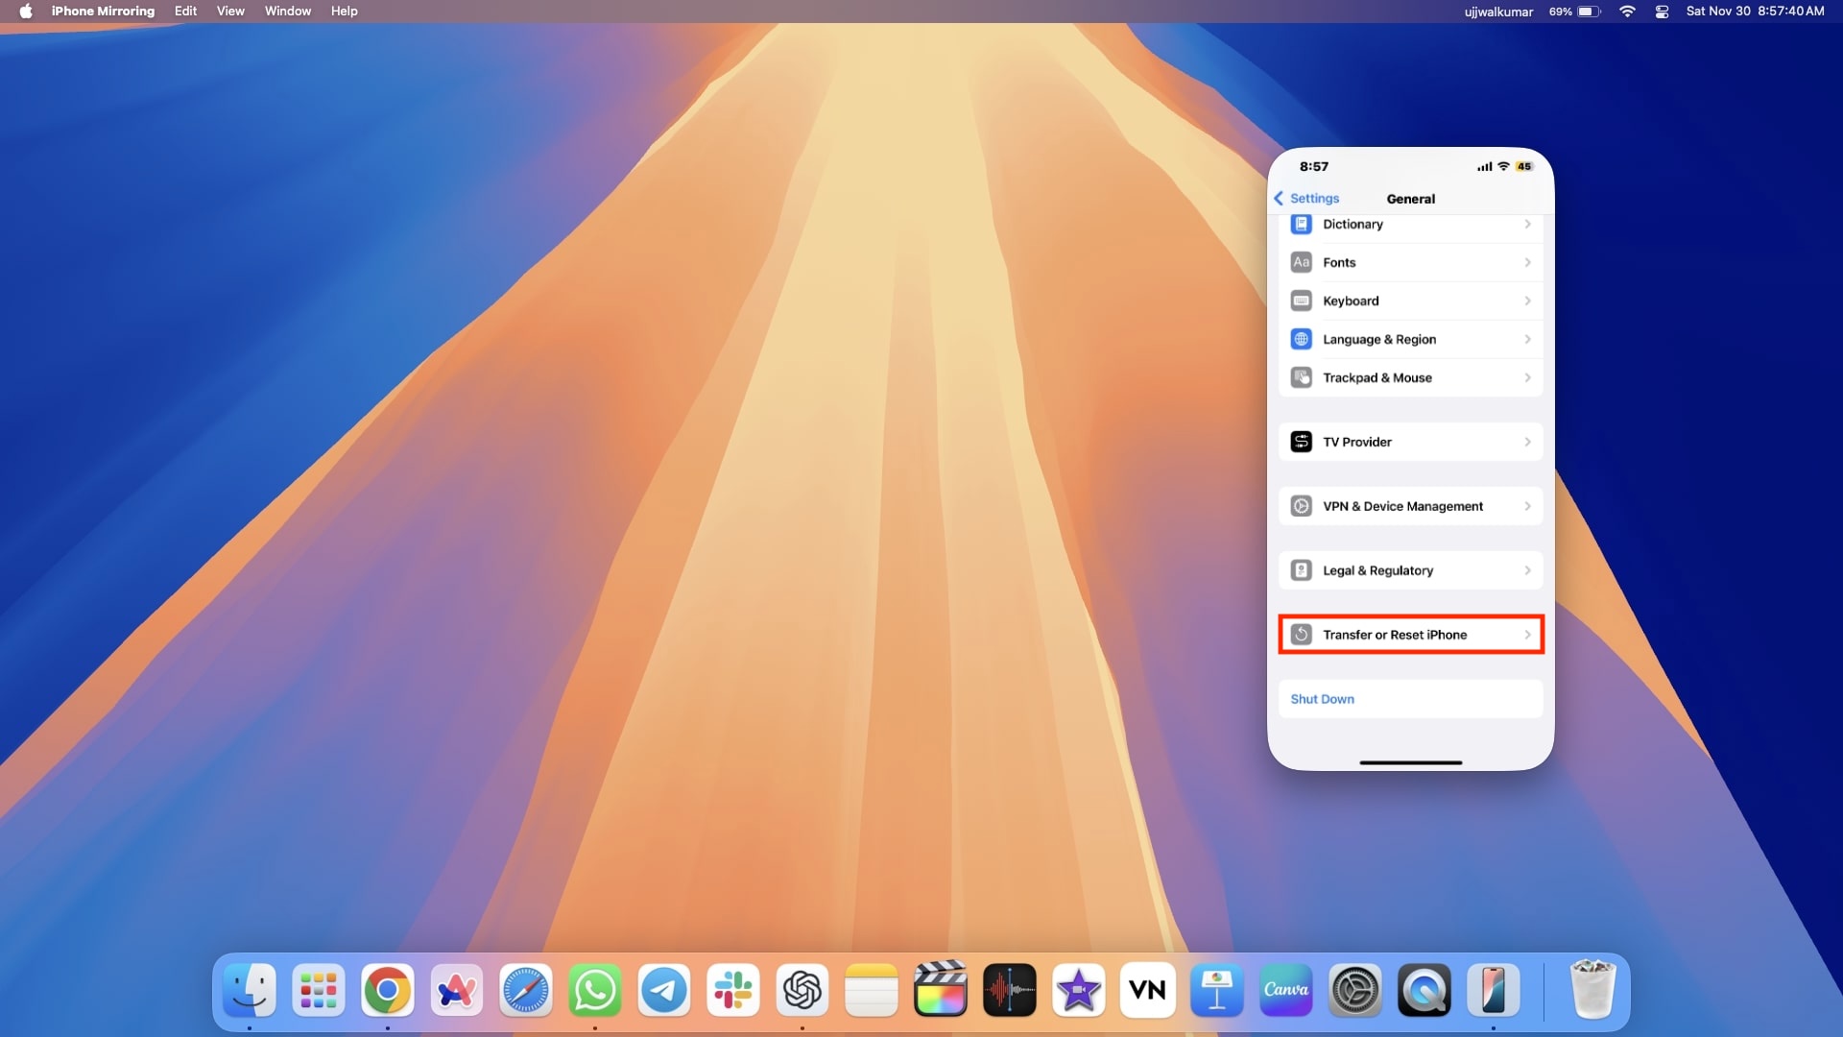Open the Window menu
This screenshot has width=1843, height=1037.
288,12
